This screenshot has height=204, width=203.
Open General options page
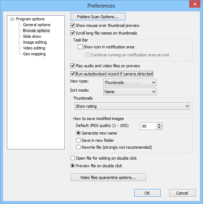37,25
